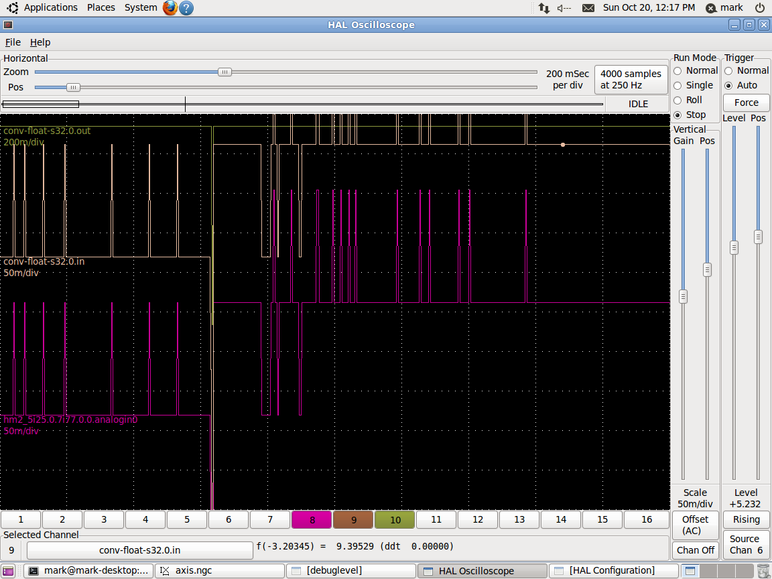772x579 pixels.
Task: Open the network connection indicator
Action: pos(544,8)
